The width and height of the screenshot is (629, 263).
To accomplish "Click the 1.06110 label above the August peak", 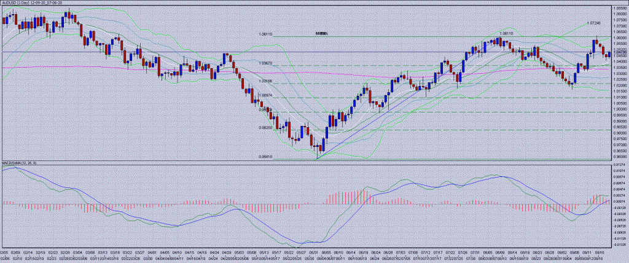I will click(506, 33).
